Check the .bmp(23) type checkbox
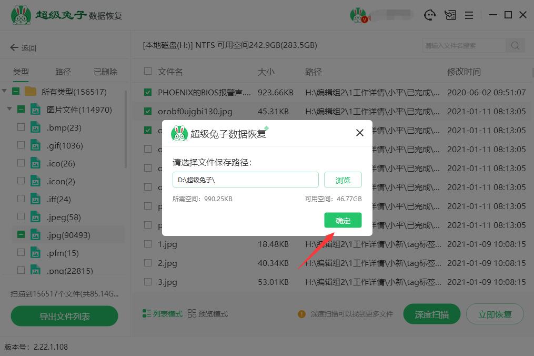Image resolution: width=534 pixels, height=356 pixels. tap(21, 127)
